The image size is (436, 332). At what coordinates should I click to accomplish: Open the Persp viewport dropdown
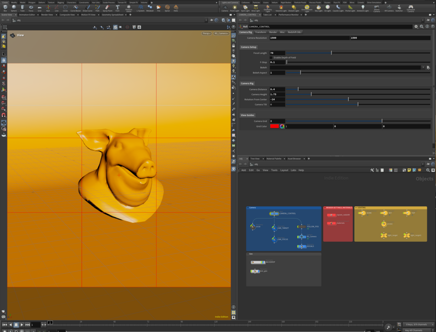[207, 33]
